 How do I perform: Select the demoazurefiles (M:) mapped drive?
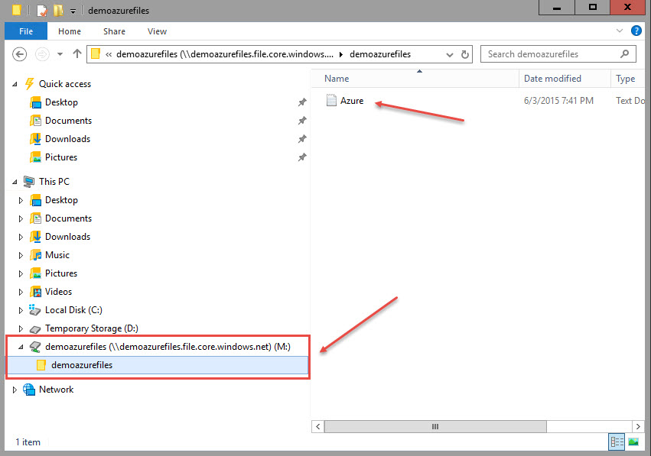coord(168,347)
